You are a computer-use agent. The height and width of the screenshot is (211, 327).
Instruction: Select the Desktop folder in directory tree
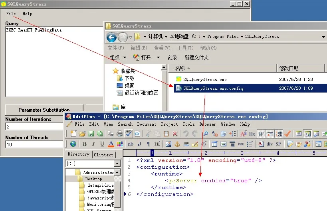pos(93,179)
